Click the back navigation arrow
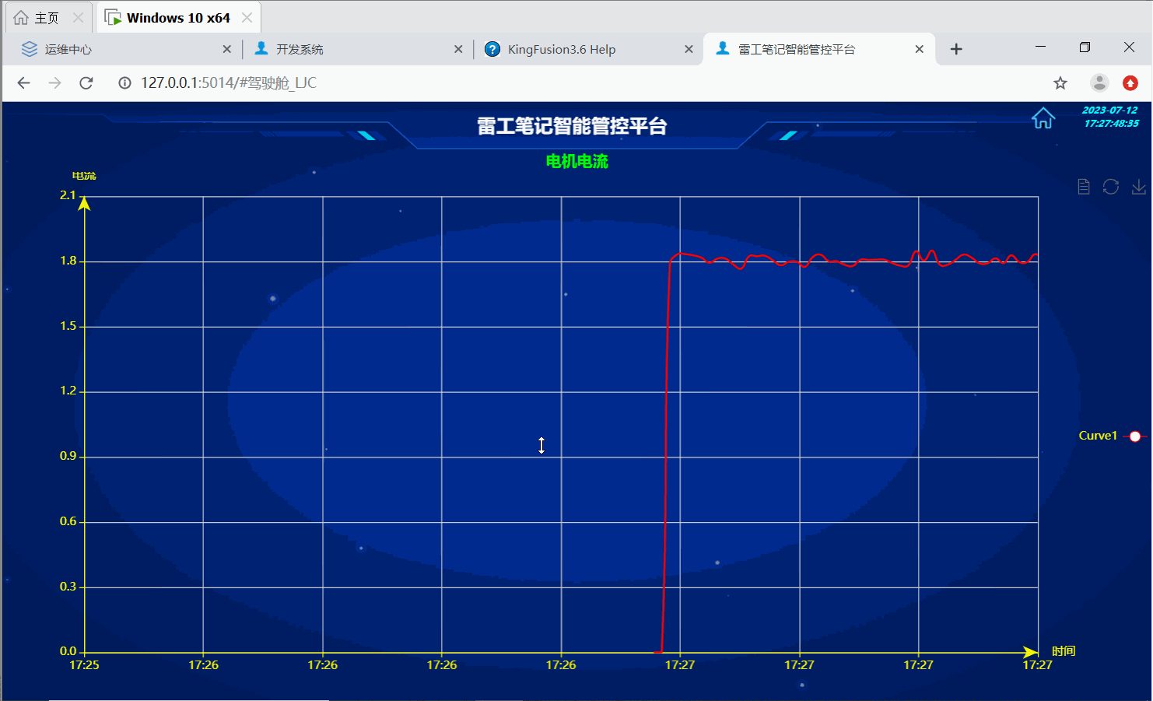The image size is (1153, 701). pos(23,82)
